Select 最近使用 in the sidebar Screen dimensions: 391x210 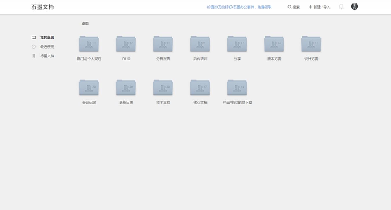pyautogui.click(x=47, y=47)
